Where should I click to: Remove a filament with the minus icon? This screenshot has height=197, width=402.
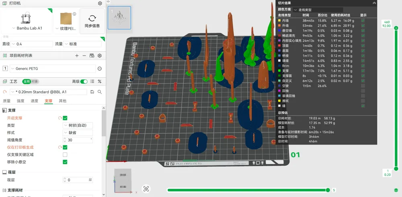[84, 55]
